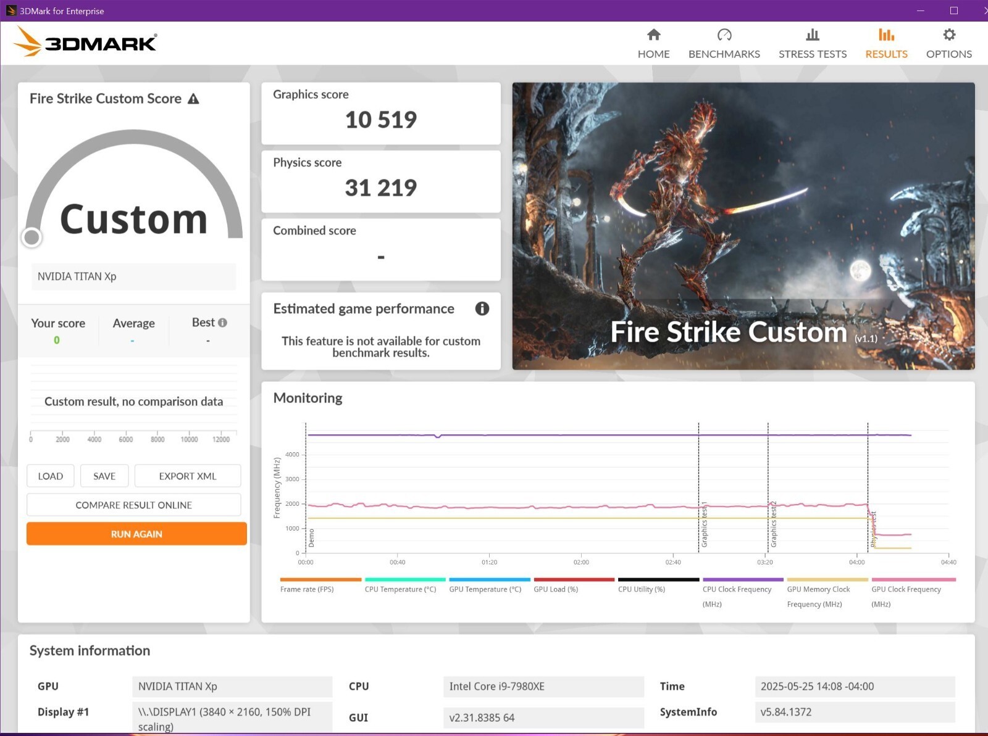This screenshot has width=988, height=736.
Task: Click the Combined score card
Action: pyautogui.click(x=381, y=249)
